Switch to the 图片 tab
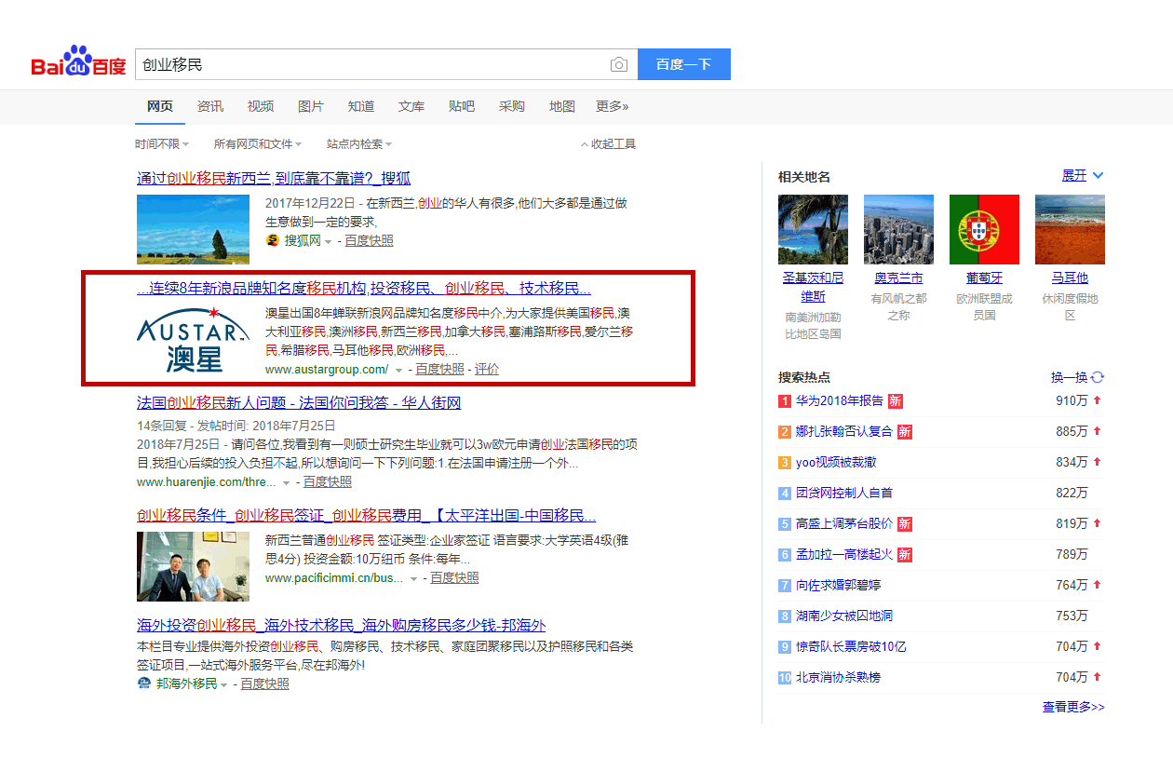The height and width of the screenshot is (758, 1173). tap(311, 106)
